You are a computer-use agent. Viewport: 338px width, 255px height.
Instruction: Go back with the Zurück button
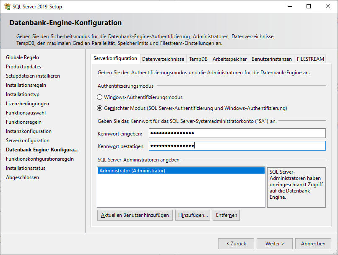point(236,244)
